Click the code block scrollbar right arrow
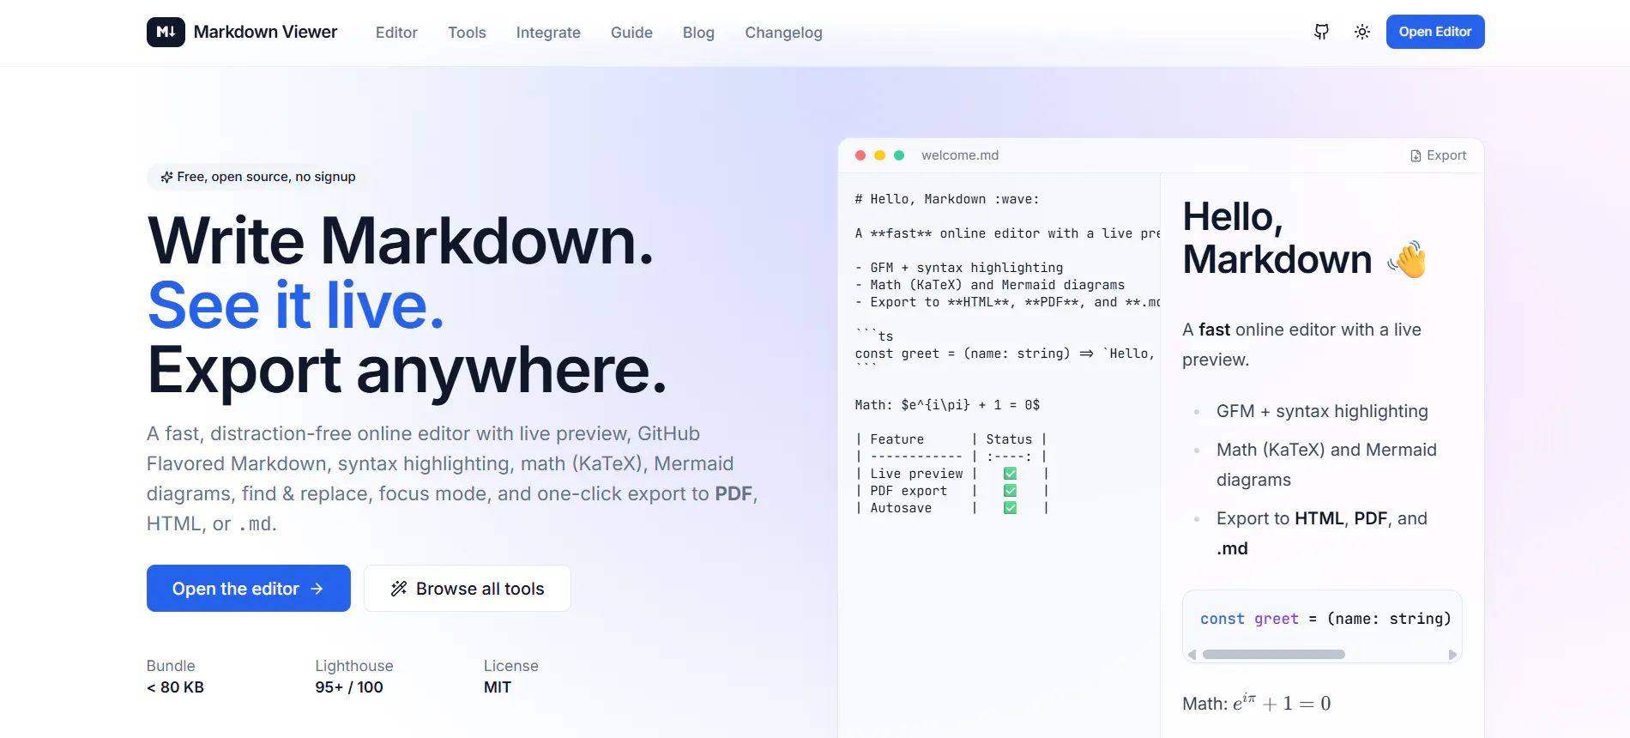 tap(1452, 655)
